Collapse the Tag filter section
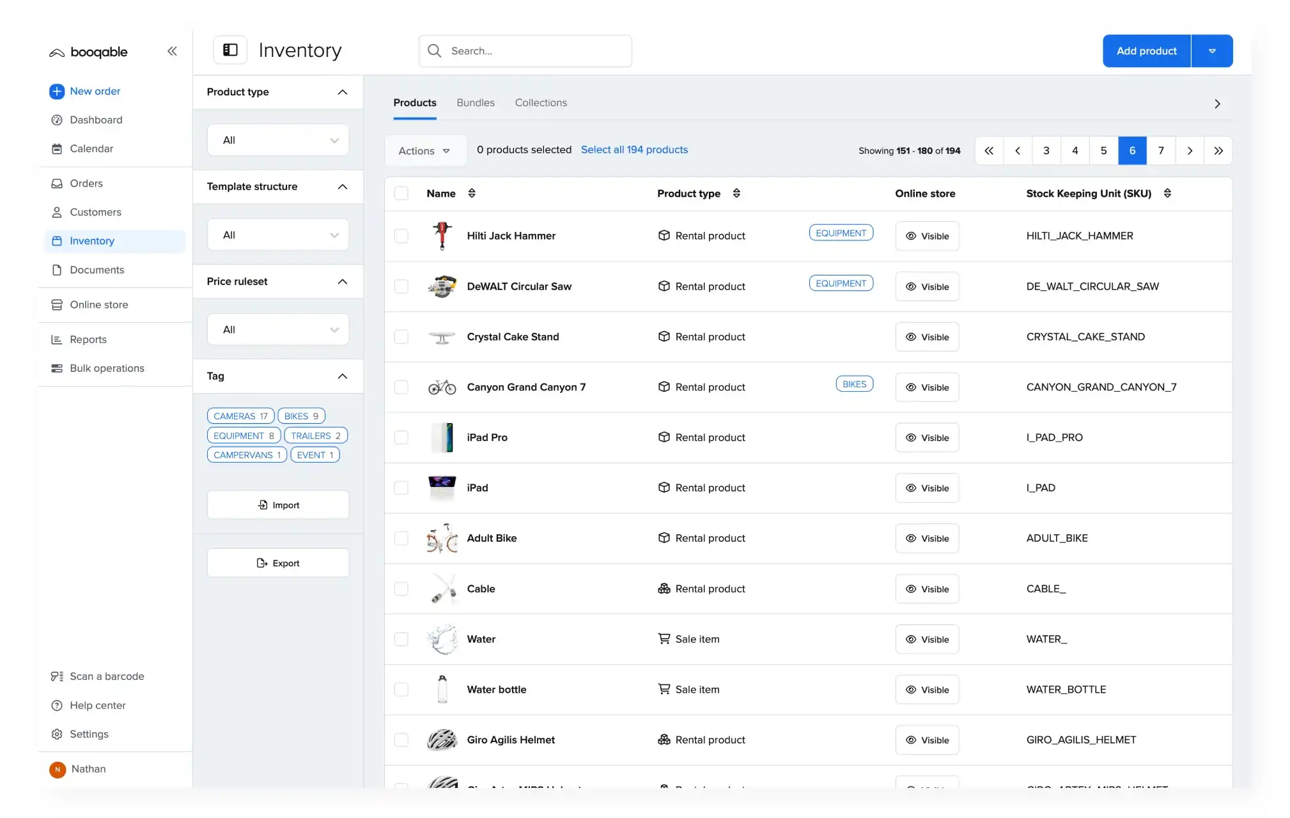This screenshot has width=1290, height=818. 342,376
